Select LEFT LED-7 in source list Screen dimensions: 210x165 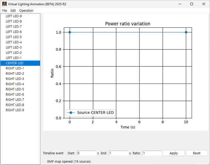point(20,27)
